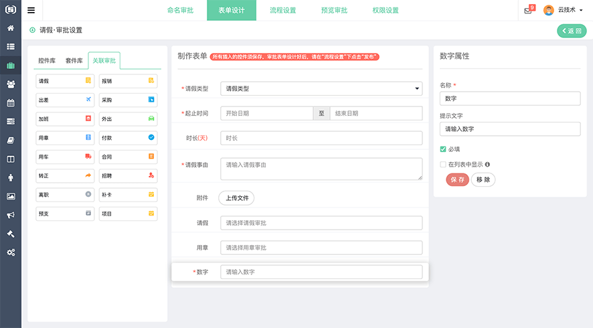
Task: Click the 开始日期 date field
Action: point(266,113)
